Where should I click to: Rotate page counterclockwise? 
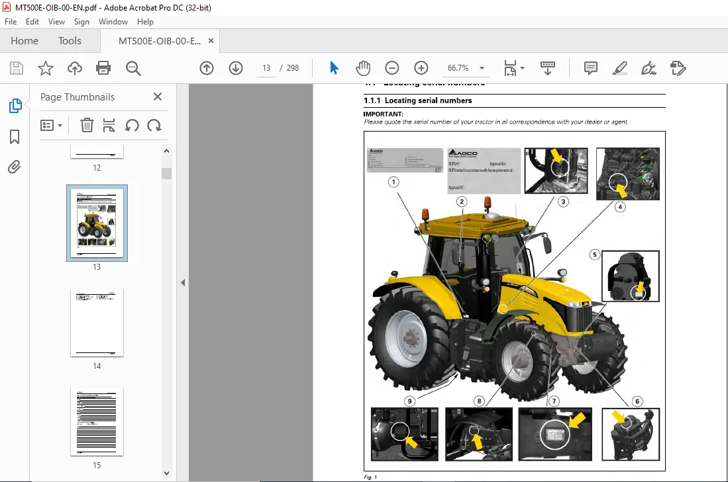pyautogui.click(x=132, y=125)
